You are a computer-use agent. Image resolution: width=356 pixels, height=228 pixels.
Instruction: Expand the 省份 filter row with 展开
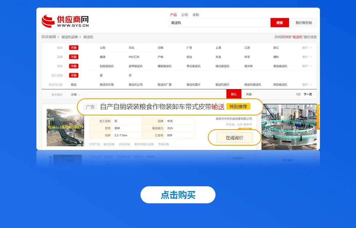(x=307, y=48)
